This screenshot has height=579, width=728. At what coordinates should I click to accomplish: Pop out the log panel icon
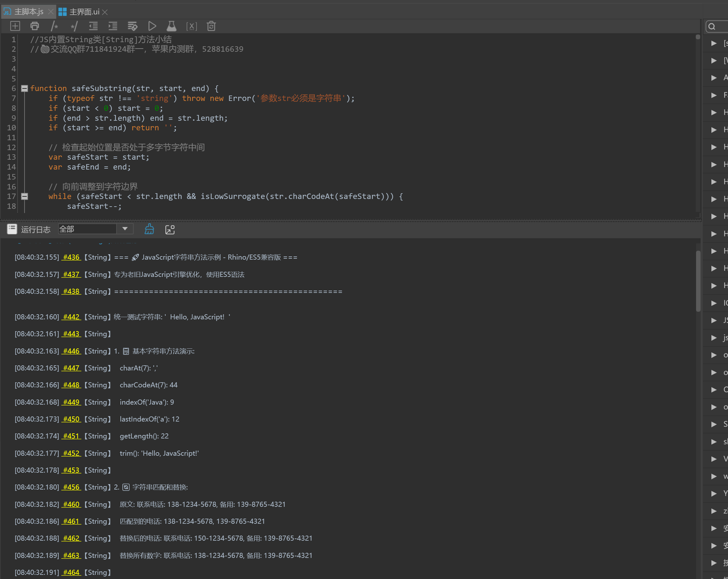tap(170, 229)
